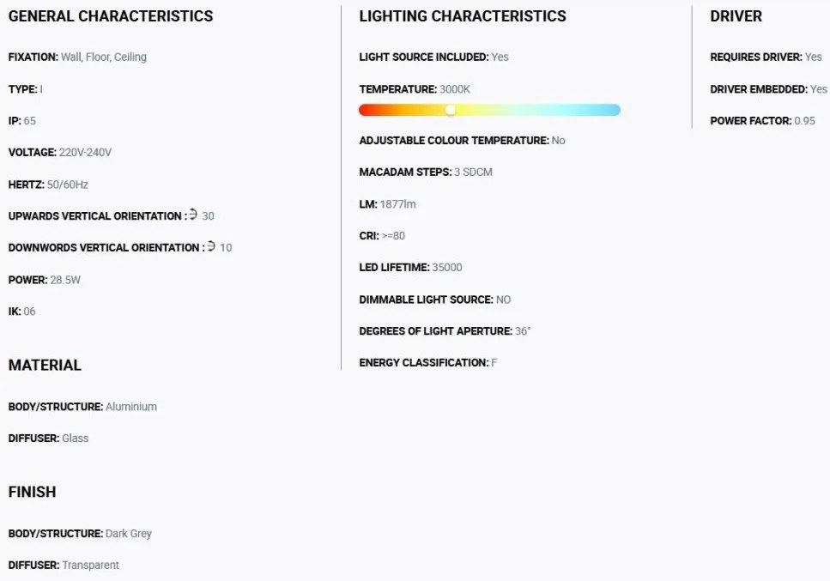
Task: Click the LED Lifetime 35000 value
Action: [447, 267]
